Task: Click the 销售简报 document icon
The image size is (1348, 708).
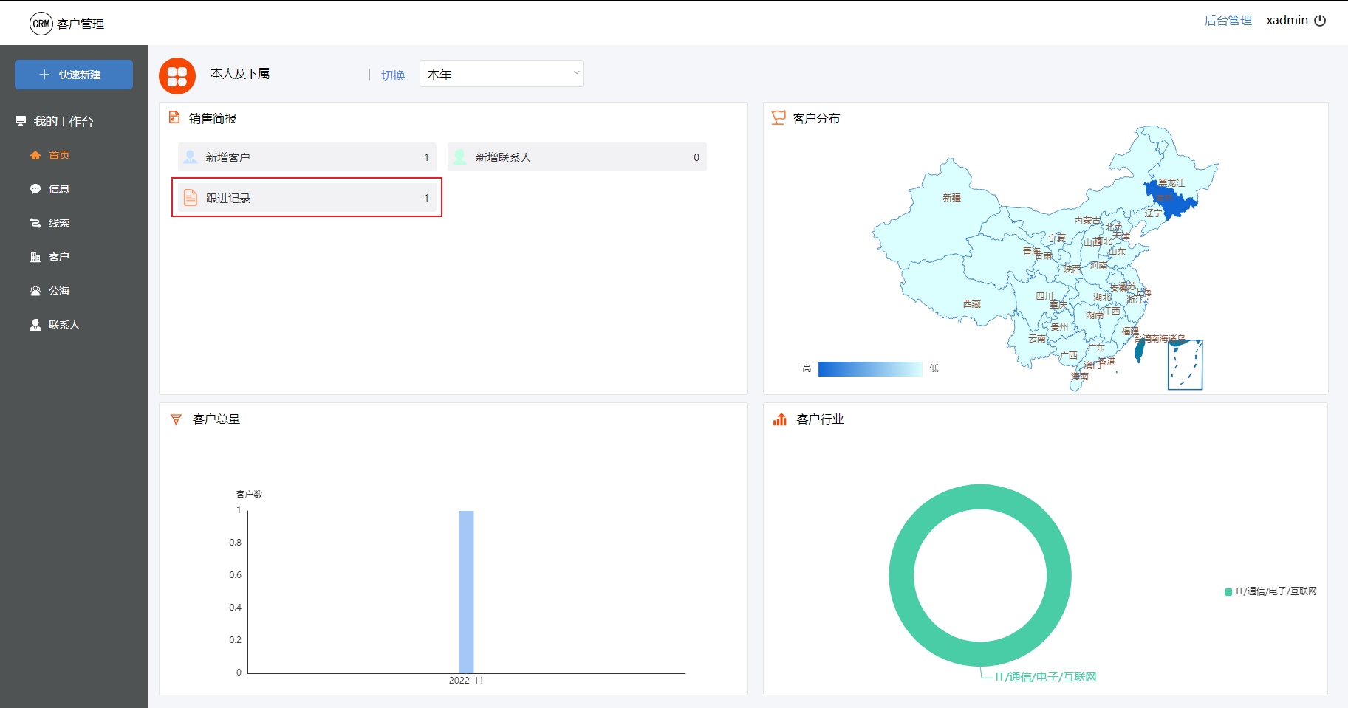Action: point(174,117)
